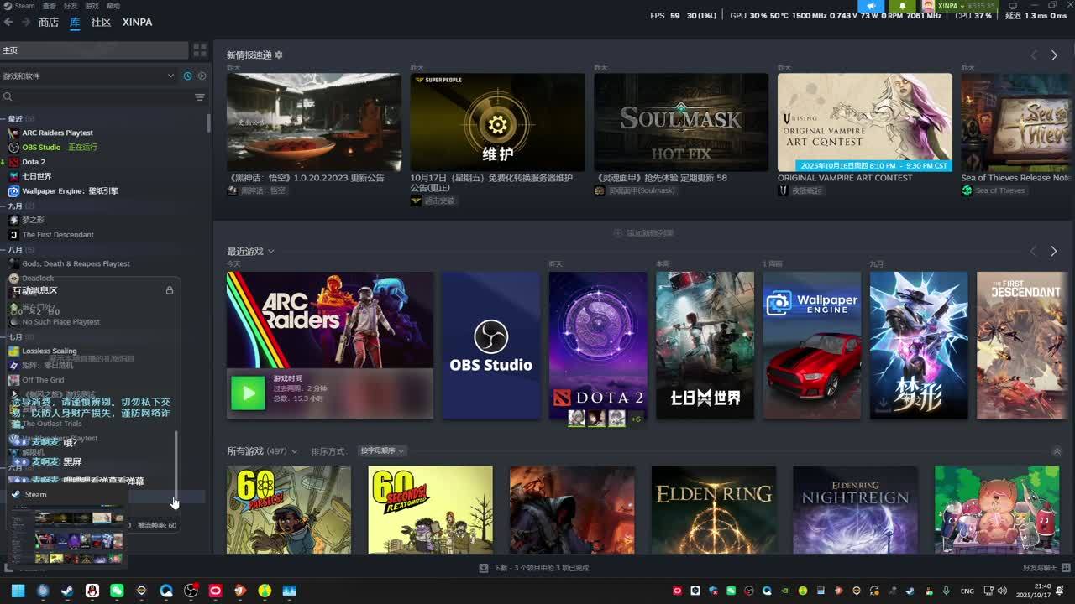
Task: Switch to the 社区 tab
Action: click(101, 23)
